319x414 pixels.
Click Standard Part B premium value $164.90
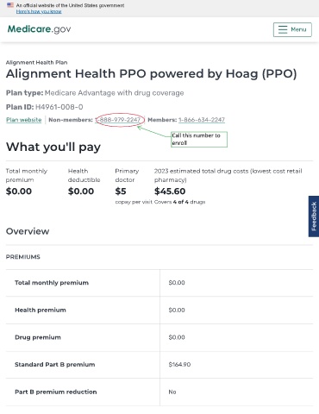click(x=179, y=365)
